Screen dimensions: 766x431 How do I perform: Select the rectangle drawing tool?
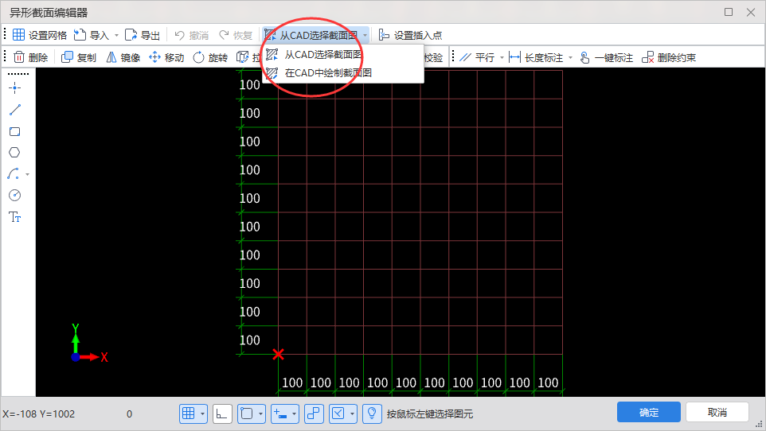pyautogui.click(x=14, y=131)
